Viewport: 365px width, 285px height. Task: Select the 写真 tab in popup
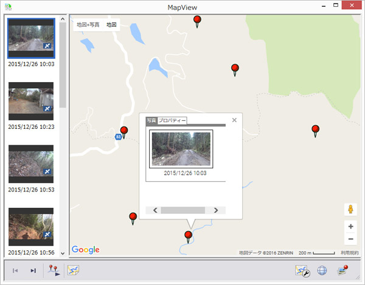[x=151, y=120]
